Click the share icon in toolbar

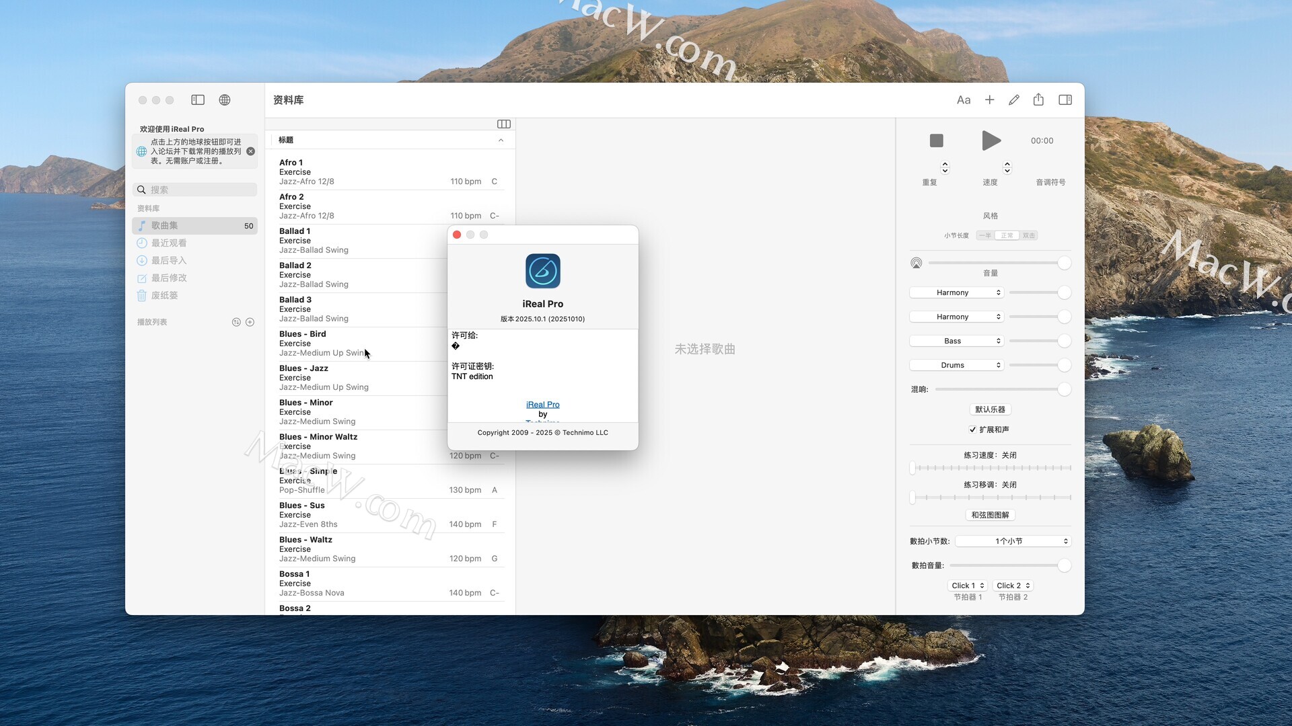1038,100
